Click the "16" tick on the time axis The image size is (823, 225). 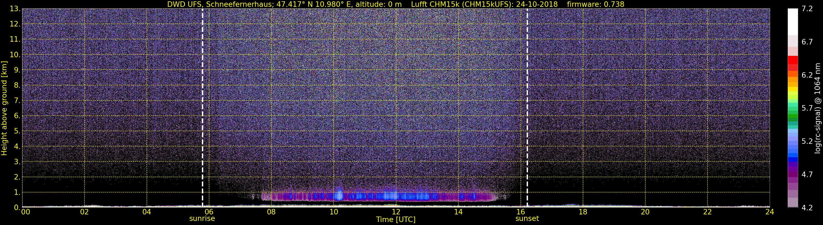(520, 212)
